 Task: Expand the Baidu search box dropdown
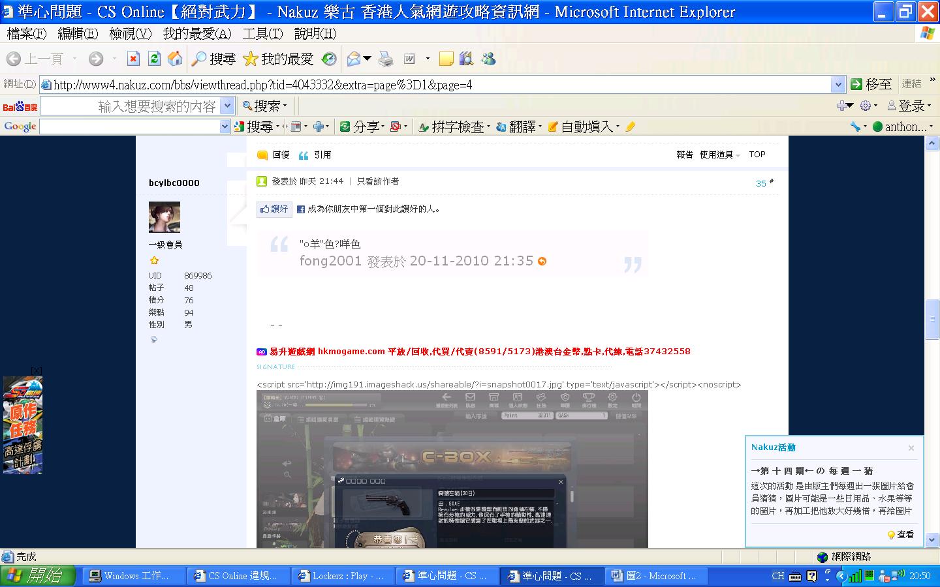coord(227,106)
